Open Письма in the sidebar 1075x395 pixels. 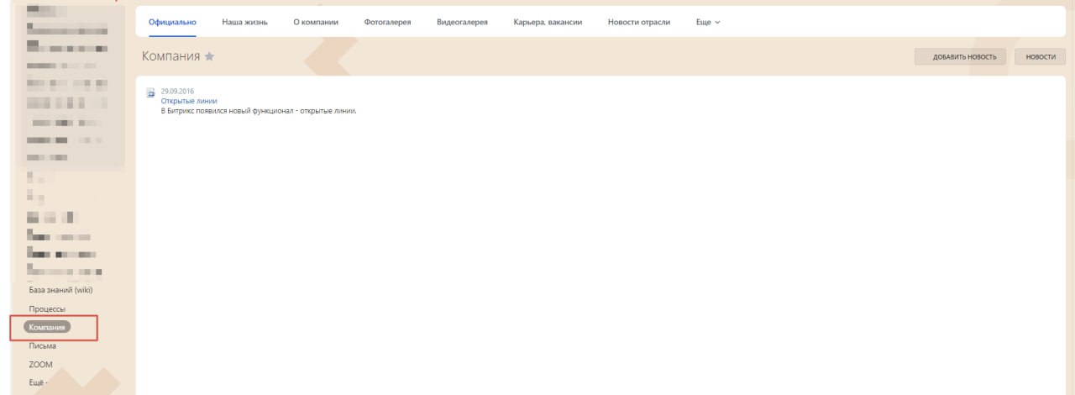pyautogui.click(x=43, y=345)
